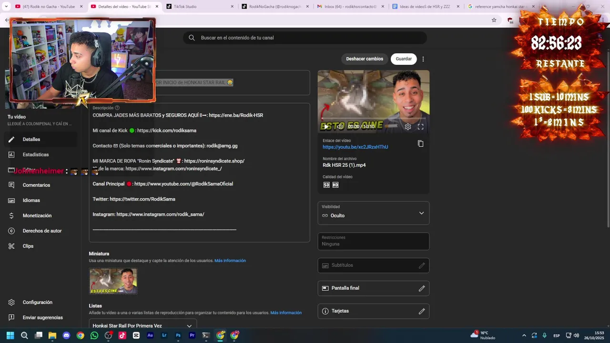Click into the video description text box

point(199,172)
